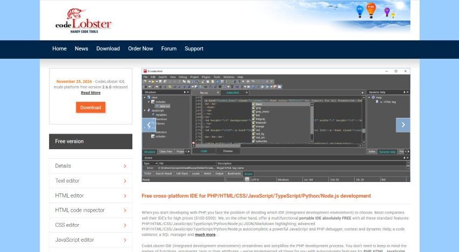The height and width of the screenshot is (252, 459).
Task: Close the index.html tab in the IDE screenshot
Action: click(246, 93)
